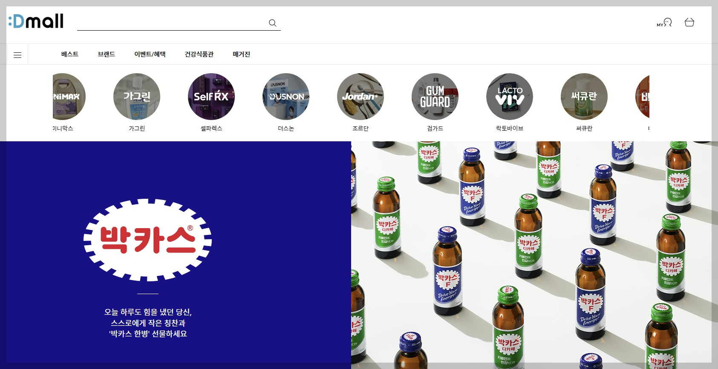Click the 가그린 brand label
Image resolution: width=718 pixels, height=369 pixels.
(137, 128)
